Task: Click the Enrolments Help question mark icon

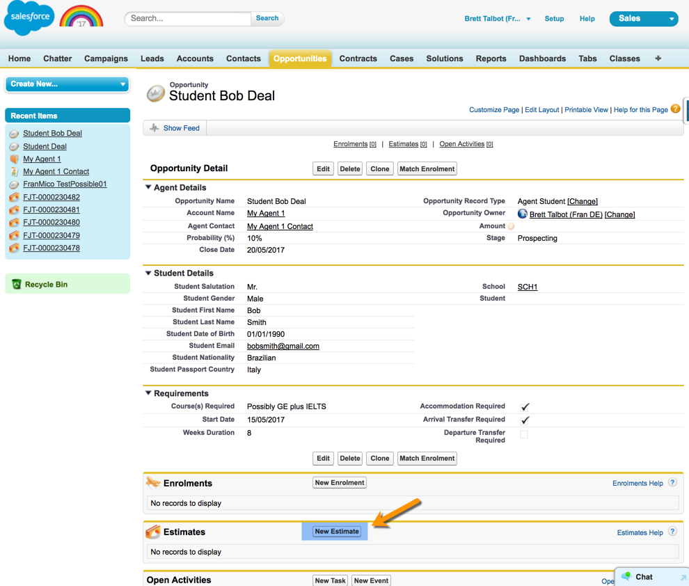Action: [x=672, y=483]
